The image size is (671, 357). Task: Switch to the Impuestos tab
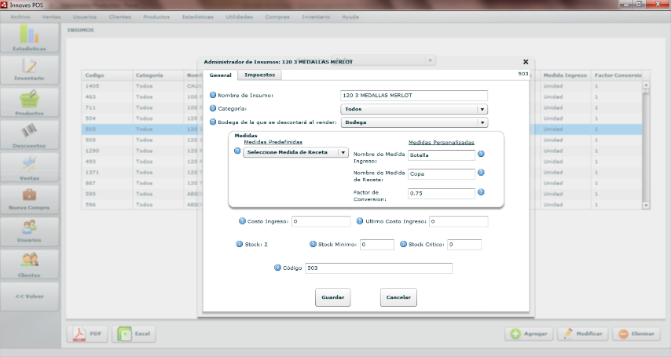(x=260, y=75)
